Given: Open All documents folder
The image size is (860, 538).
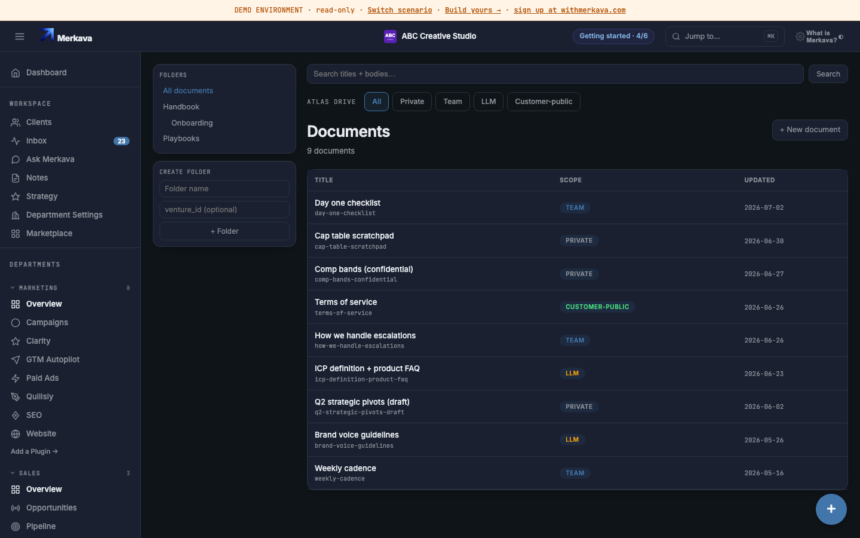Looking at the screenshot, I should [x=188, y=91].
